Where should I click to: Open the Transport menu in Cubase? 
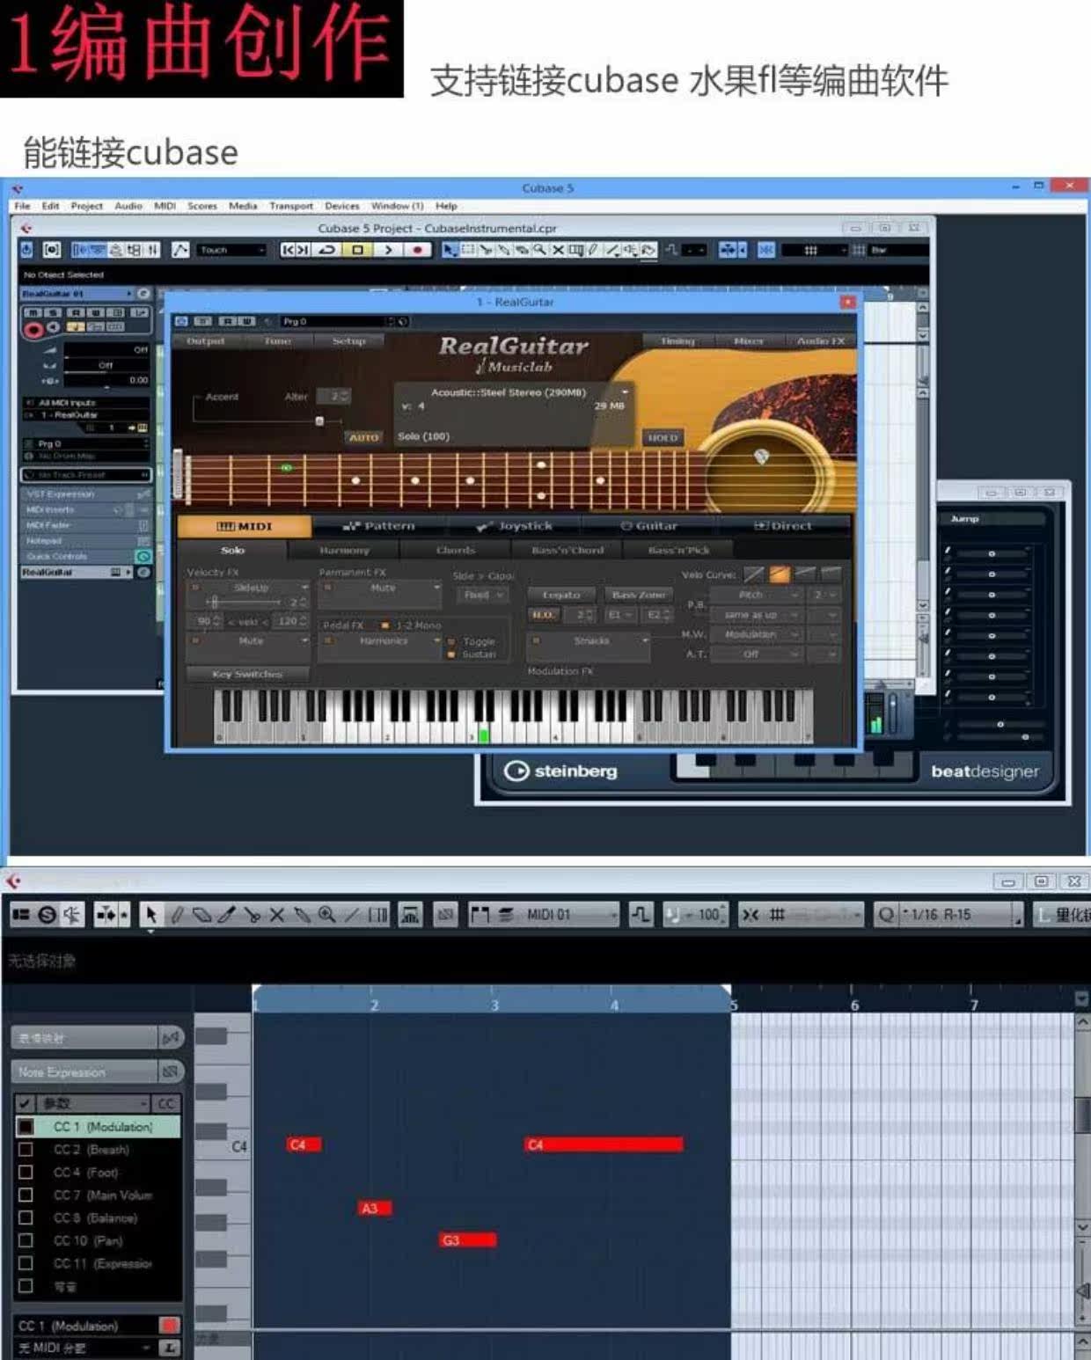(x=290, y=206)
